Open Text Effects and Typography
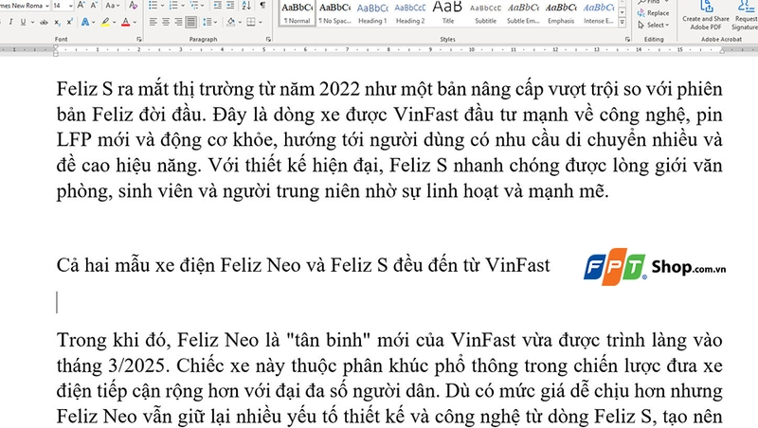Image resolution: width=758 pixels, height=428 pixels. click(x=85, y=22)
